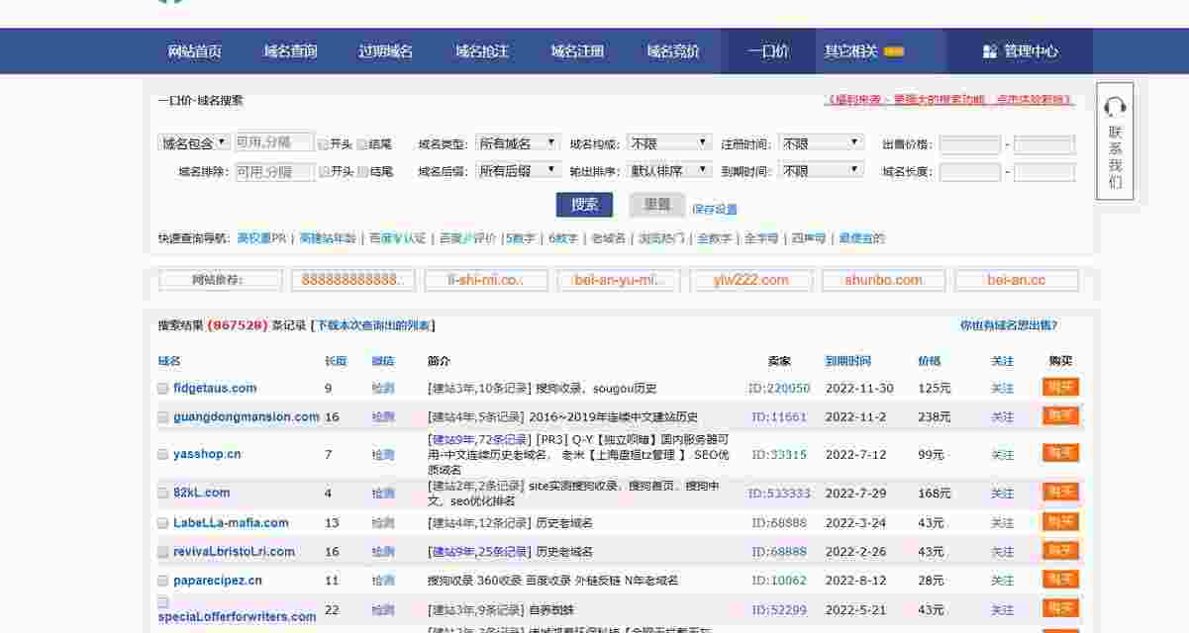The width and height of the screenshot is (1189, 633).
Task: Select 域名抢注 in navigation bar
Action: [x=482, y=51]
